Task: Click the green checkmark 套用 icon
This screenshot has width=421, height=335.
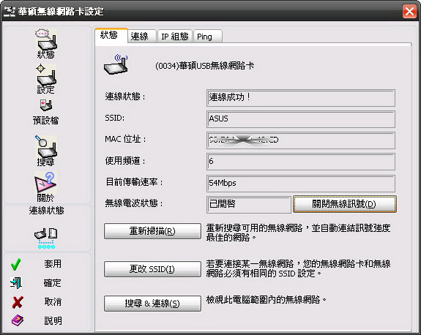Action: (x=16, y=264)
